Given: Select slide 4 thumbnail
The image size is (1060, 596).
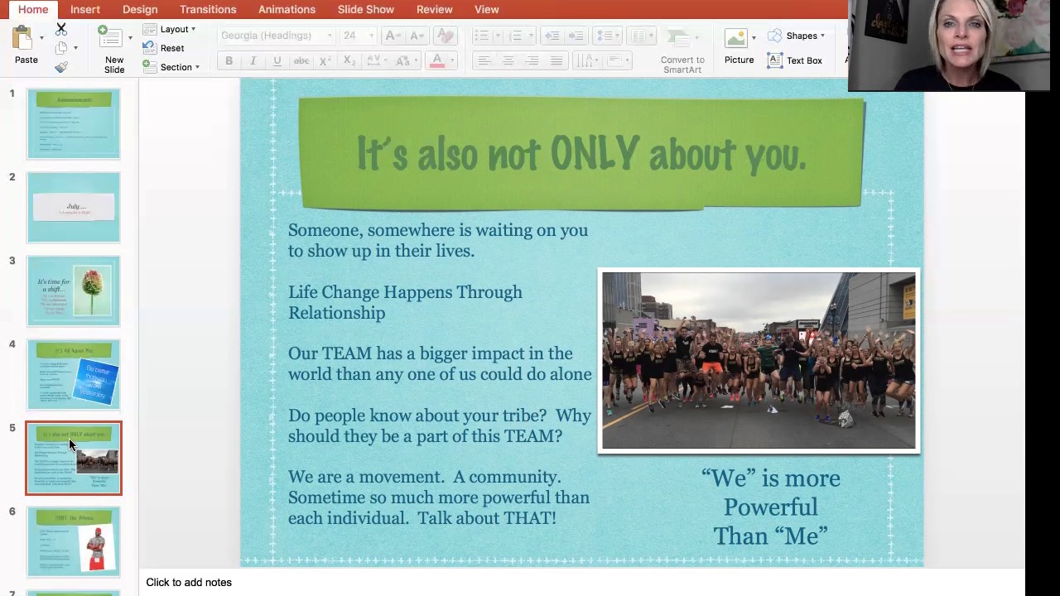Looking at the screenshot, I should 74,374.
